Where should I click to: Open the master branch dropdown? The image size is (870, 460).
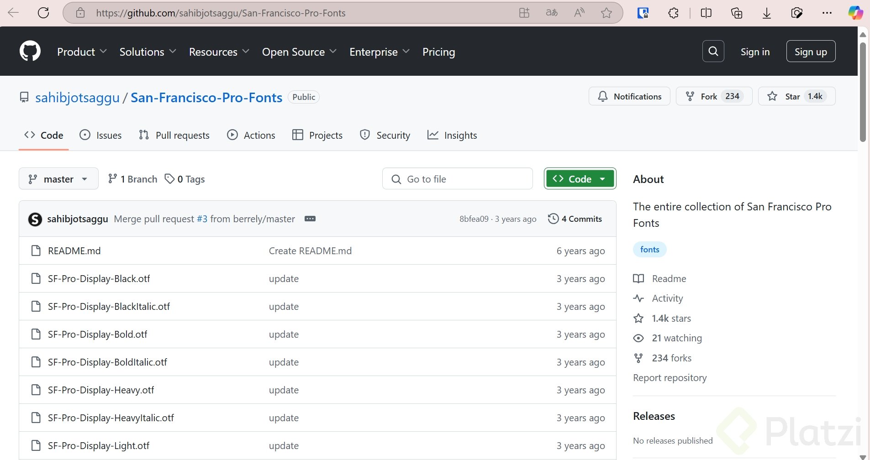click(x=58, y=179)
